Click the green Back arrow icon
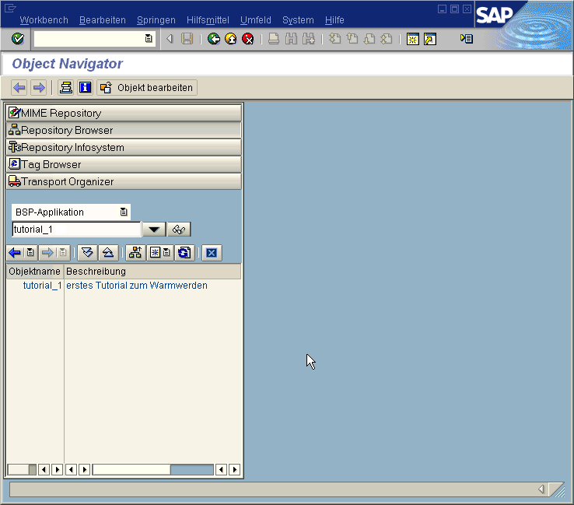The width and height of the screenshot is (574, 505). (214, 39)
